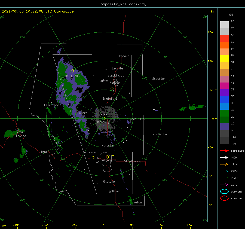This screenshot has width=245, height=229.
Task: Click the Didsbury city label
Action: coord(103,122)
